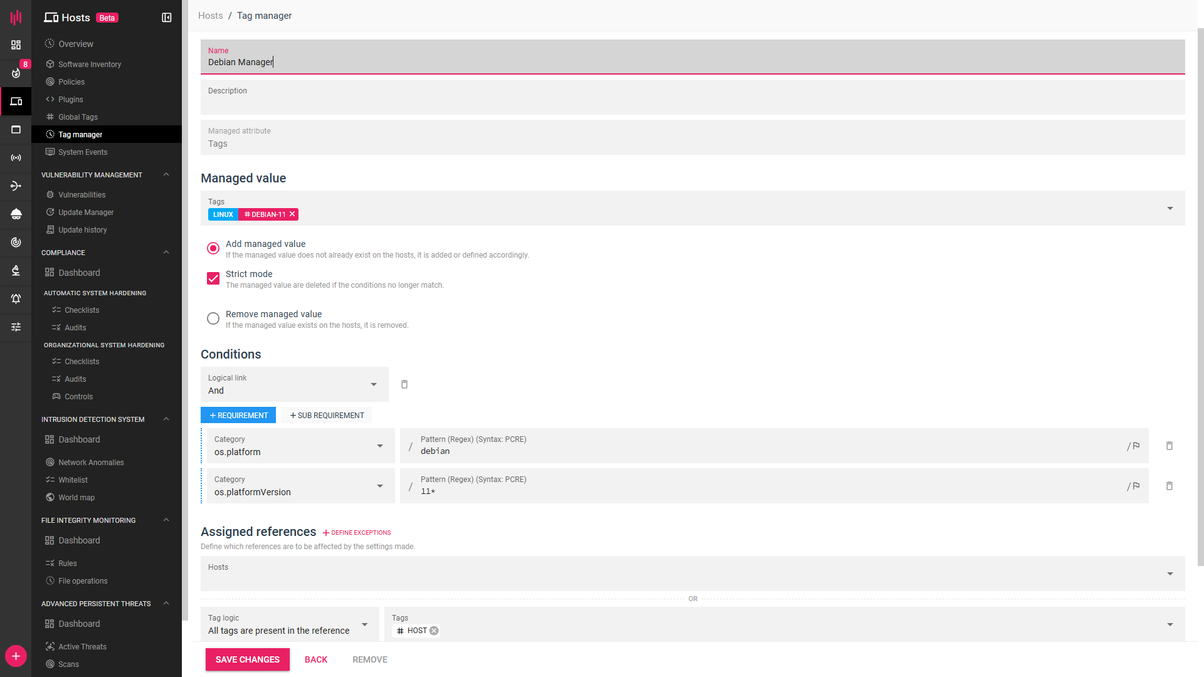Delete the os.platformVersion requirement row
Viewport: 1204px width, 677px height.
(x=1169, y=486)
